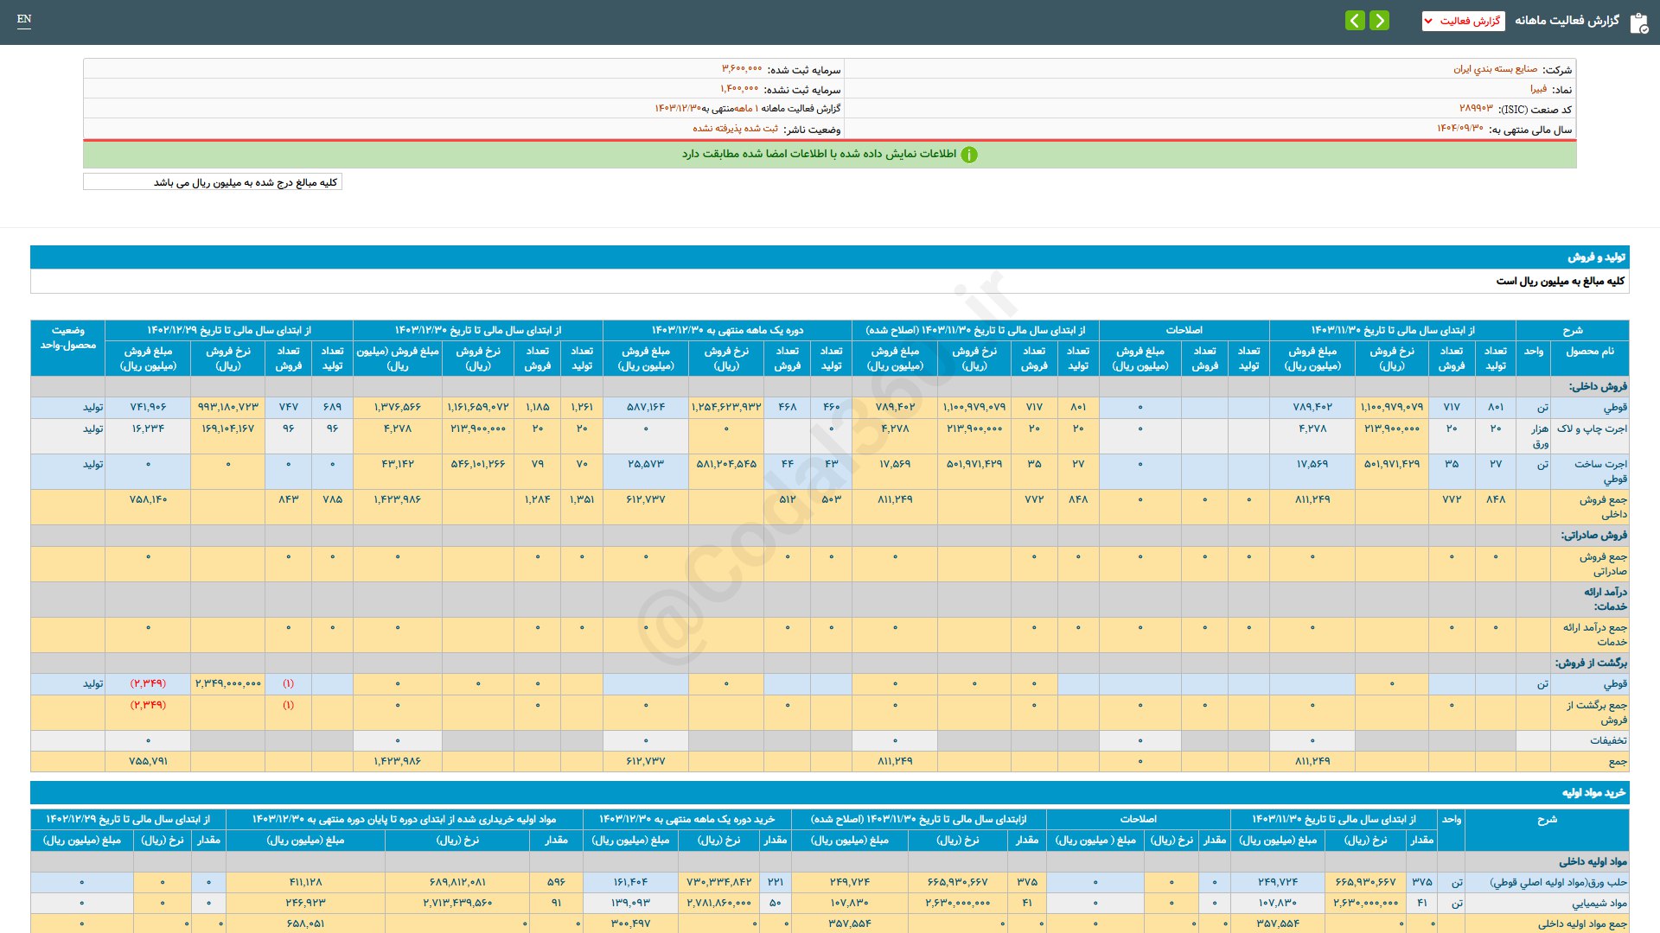Click the symbol link فبیرا

pyautogui.click(x=1538, y=89)
